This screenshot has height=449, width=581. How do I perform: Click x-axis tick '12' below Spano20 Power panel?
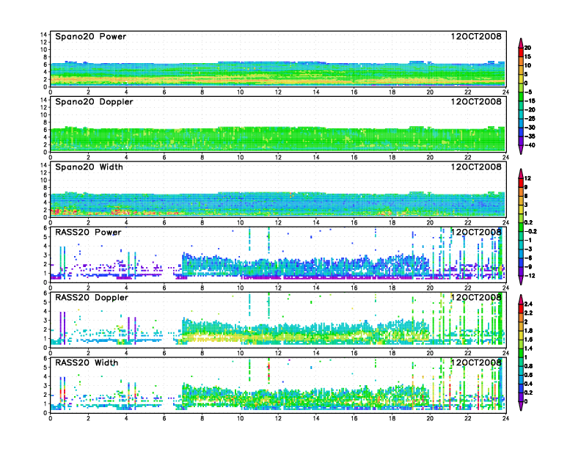point(278,92)
